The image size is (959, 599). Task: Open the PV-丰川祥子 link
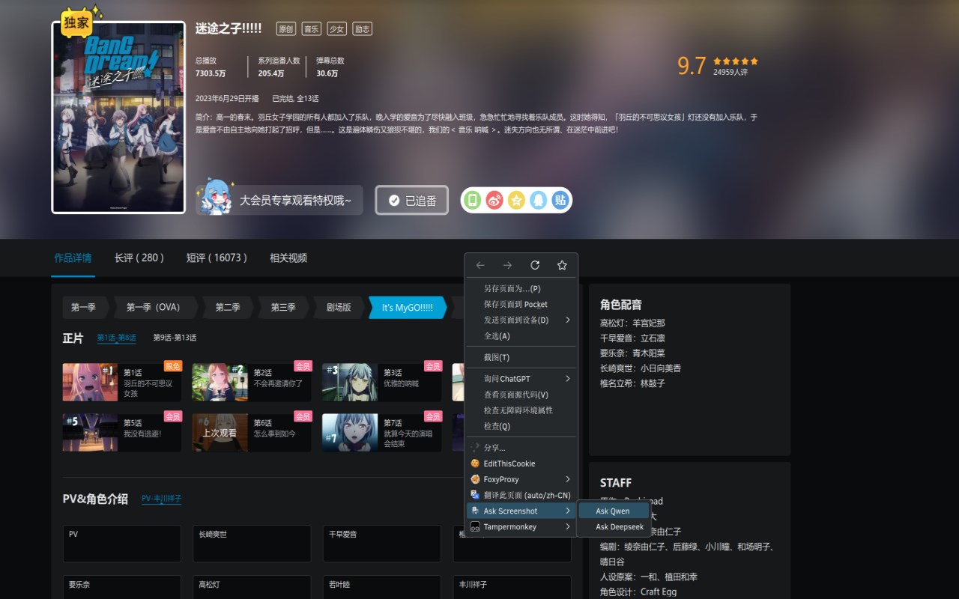162,499
